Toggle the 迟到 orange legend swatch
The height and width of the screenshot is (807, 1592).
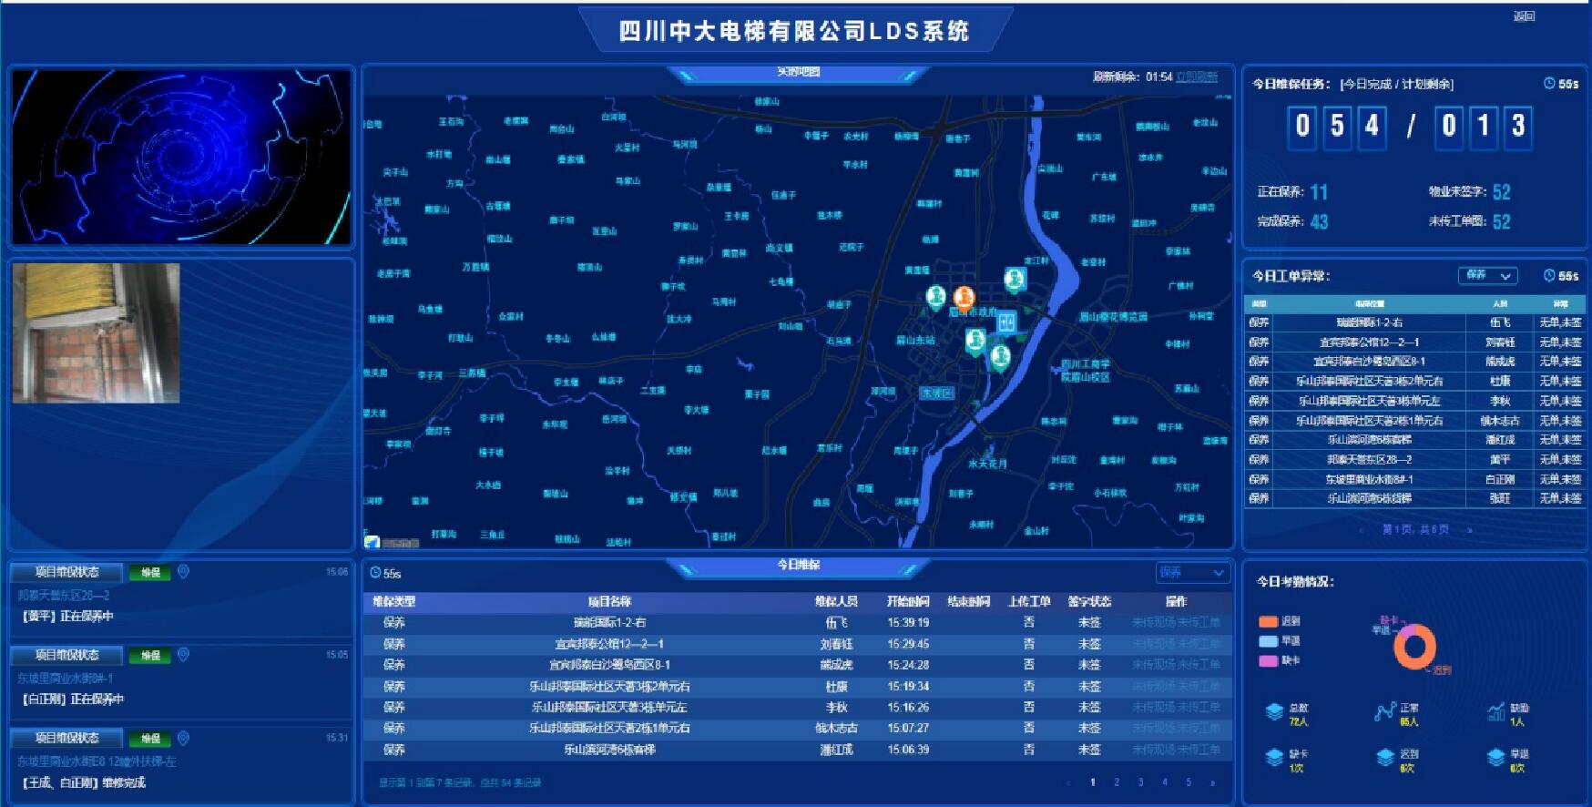click(x=1268, y=621)
